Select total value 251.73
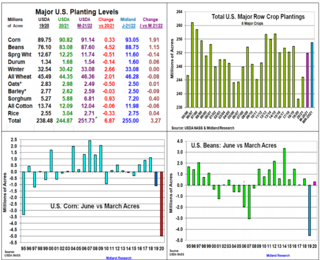 click(x=86, y=121)
